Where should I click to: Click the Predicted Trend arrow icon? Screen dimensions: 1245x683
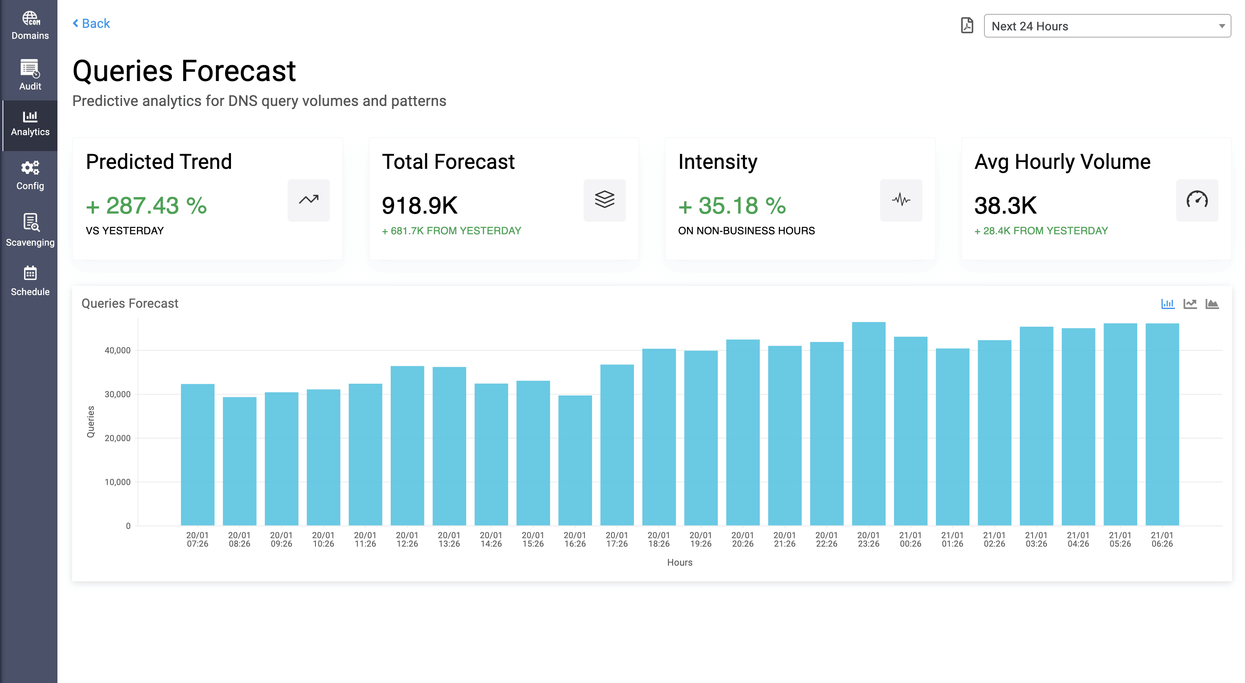(308, 200)
